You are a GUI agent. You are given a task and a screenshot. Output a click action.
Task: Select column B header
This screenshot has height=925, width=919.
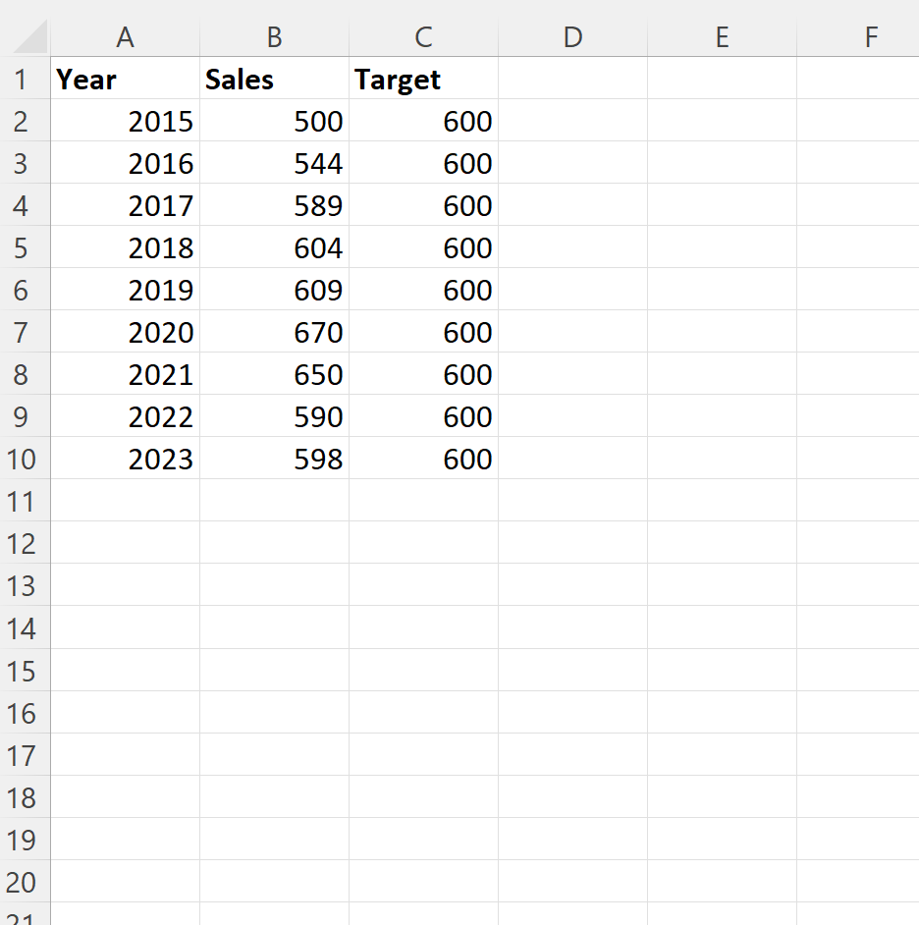point(274,37)
